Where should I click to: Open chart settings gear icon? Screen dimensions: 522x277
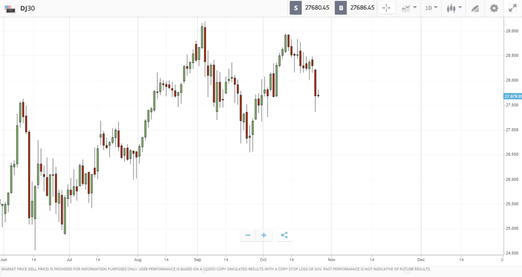point(494,8)
